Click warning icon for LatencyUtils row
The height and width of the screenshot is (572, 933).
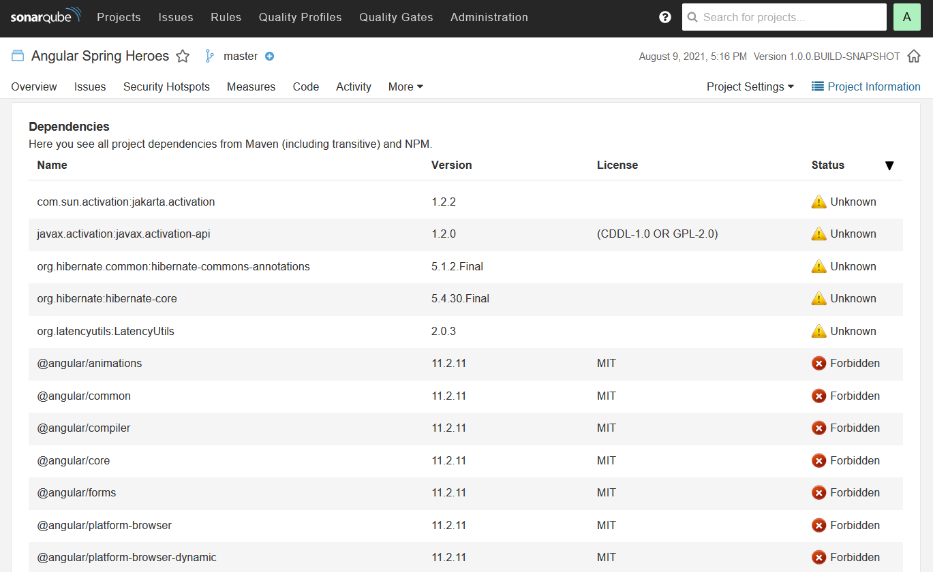(x=819, y=331)
